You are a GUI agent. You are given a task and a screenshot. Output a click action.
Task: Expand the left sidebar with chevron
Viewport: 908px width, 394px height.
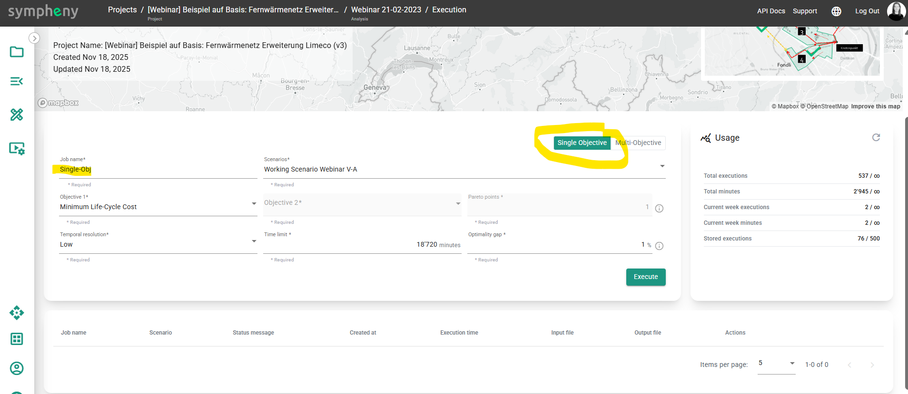(x=34, y=38)
